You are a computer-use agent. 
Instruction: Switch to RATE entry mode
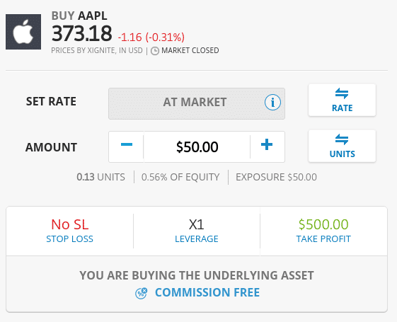pyautogui.click(x=342, y=100)
